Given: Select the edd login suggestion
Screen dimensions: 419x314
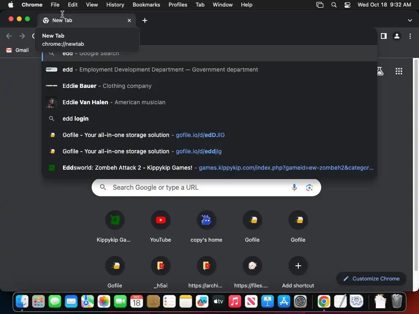Looking at the screenshot, I should pyautogui.click(x=209, y=119).
